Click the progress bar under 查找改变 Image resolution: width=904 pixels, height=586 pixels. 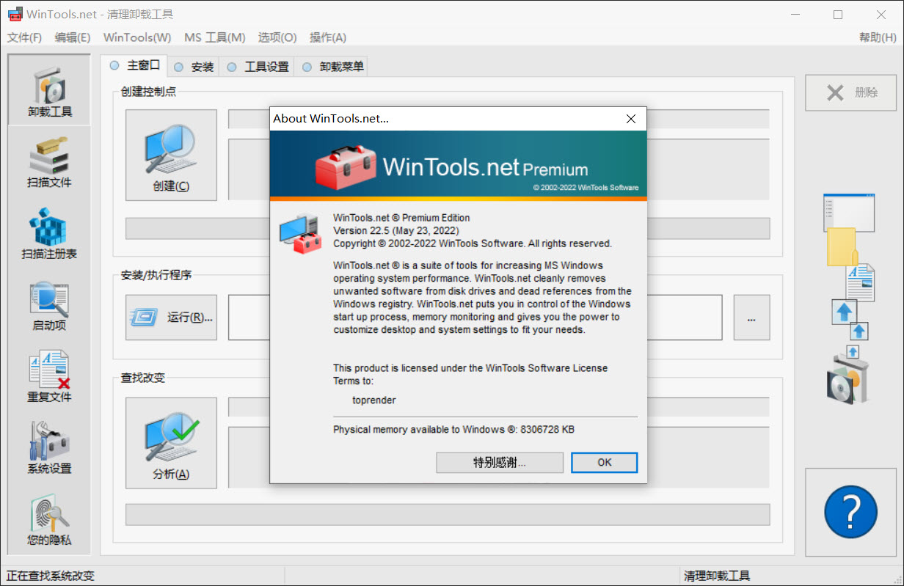click(x=448, y=514)
